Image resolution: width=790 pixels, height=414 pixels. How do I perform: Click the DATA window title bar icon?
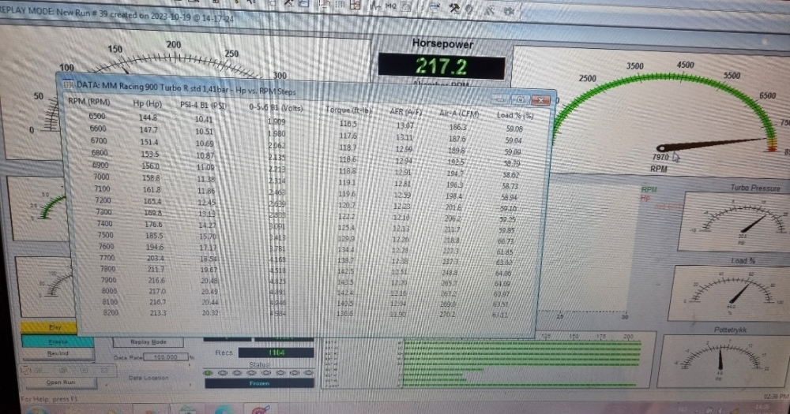tap(68, 84)
